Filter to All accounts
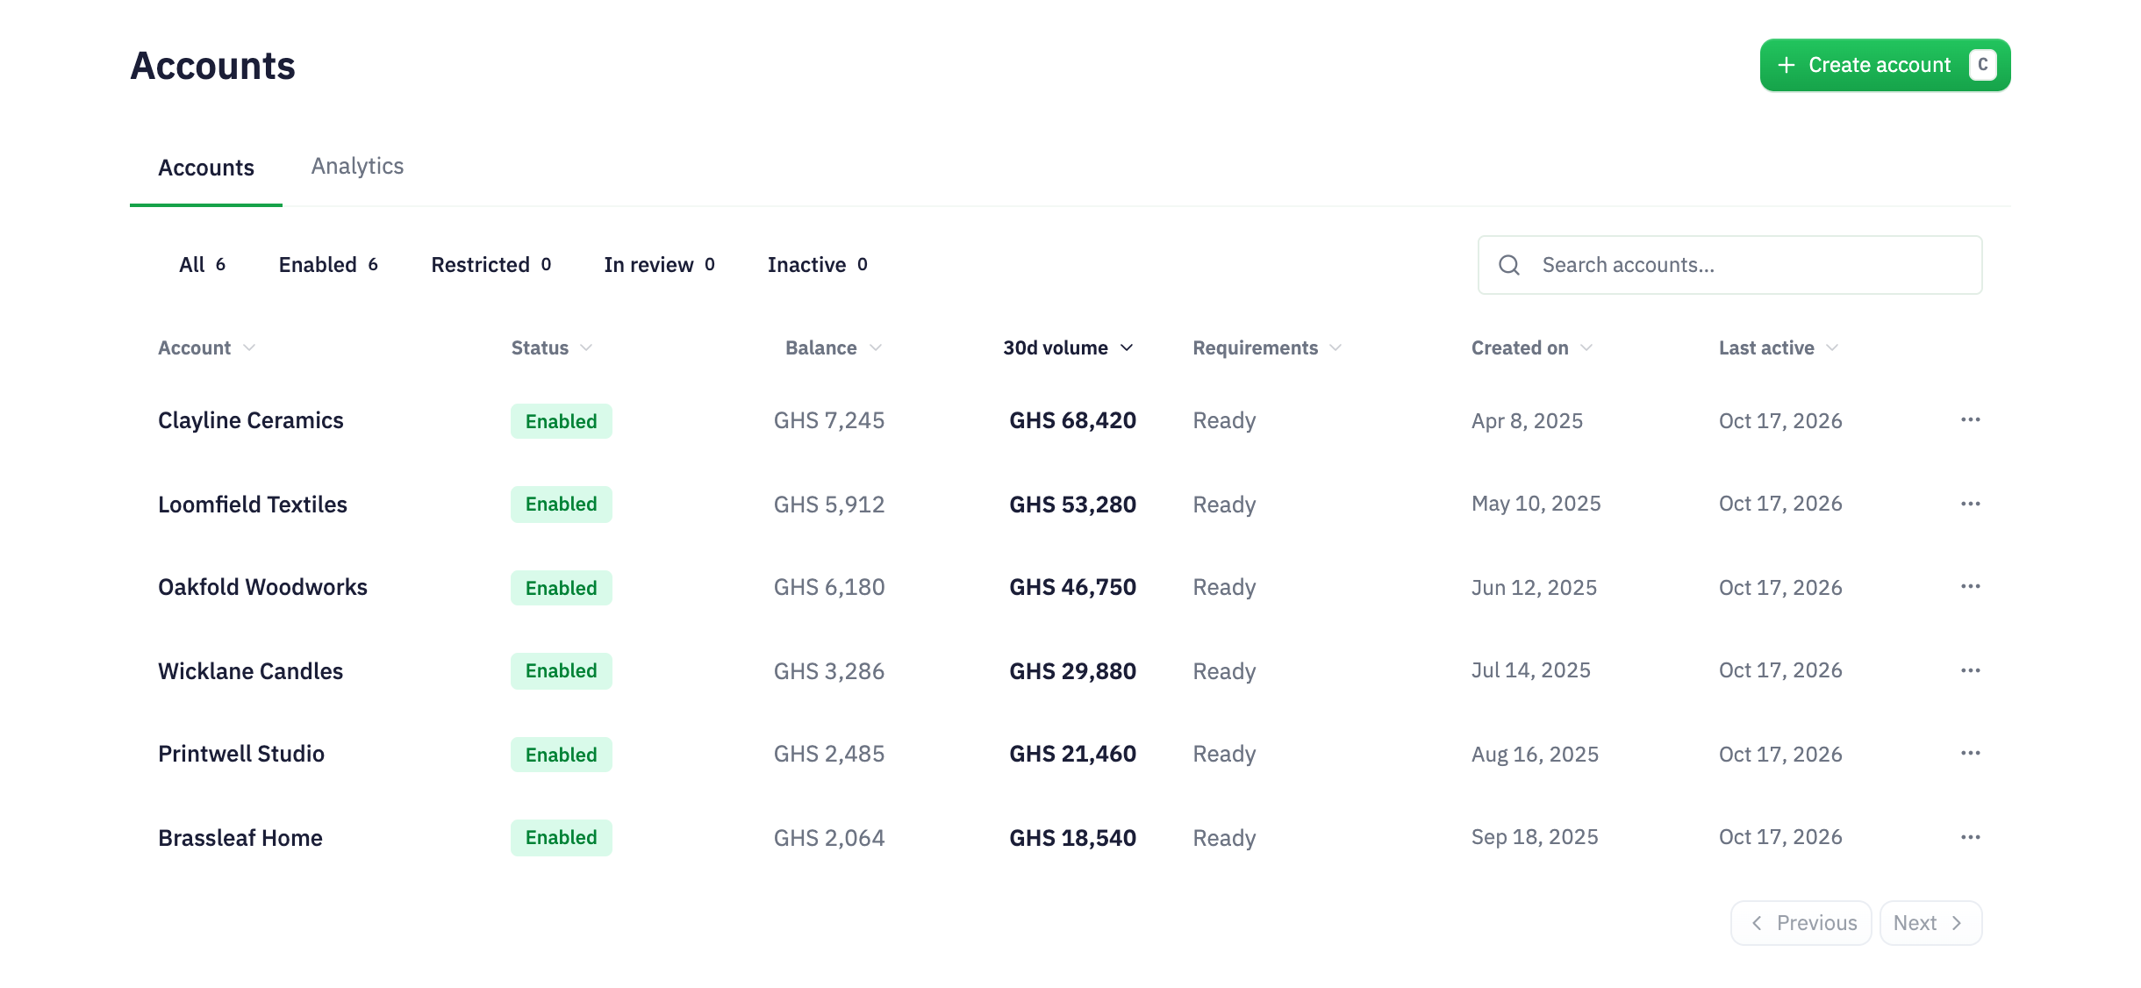This screenshot has height=988, width=2141. click(x=203, y=265)
